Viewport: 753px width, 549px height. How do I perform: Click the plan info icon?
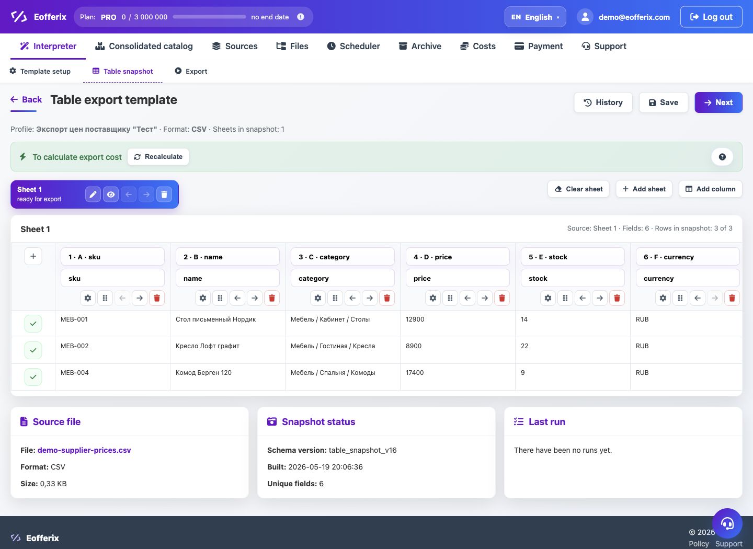[x=301, y=17]
